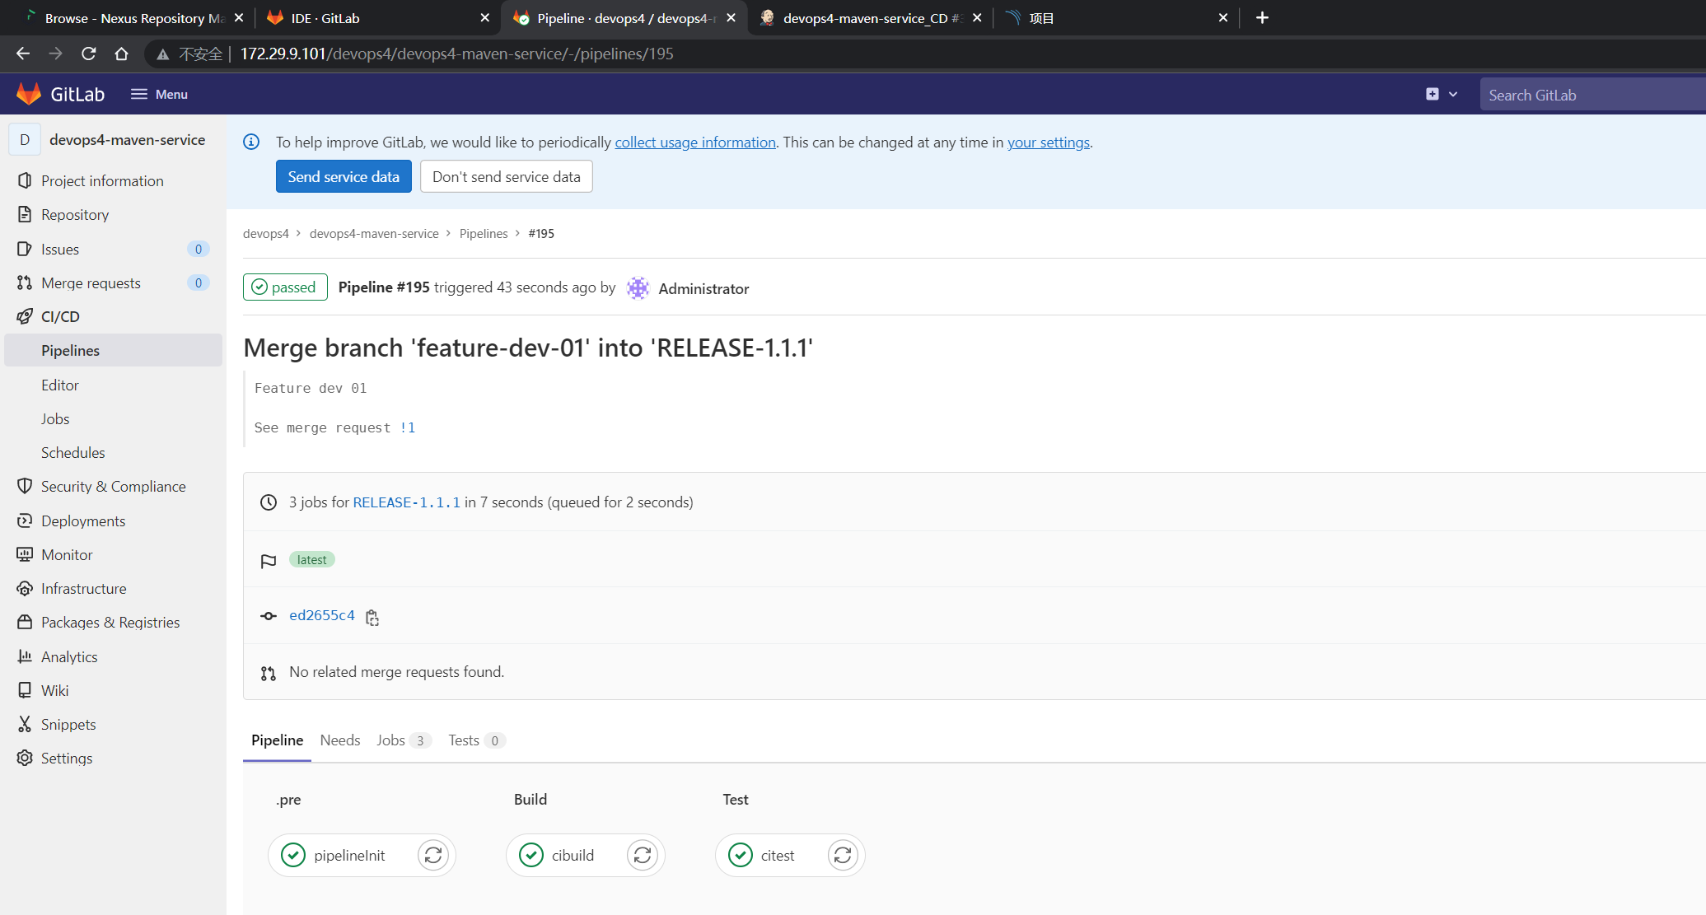
Task: Click the GitLab fox logo
Action: coord(29,94)
